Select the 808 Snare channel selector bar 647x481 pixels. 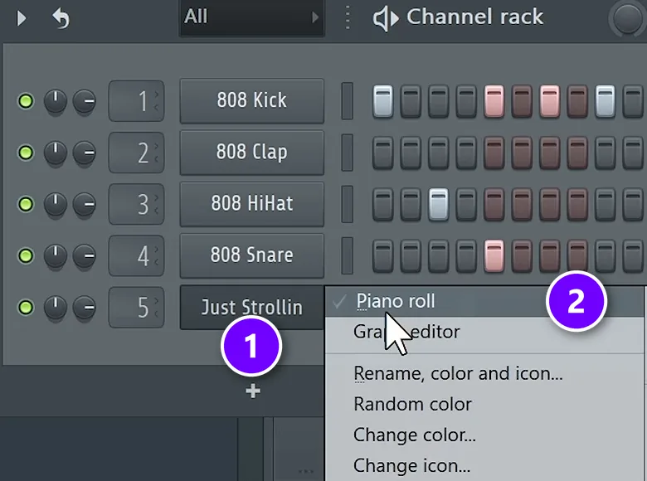pos(348,255)
